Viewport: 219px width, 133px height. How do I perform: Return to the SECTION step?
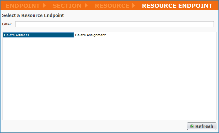pyautogui.click(x=67, y=5)
